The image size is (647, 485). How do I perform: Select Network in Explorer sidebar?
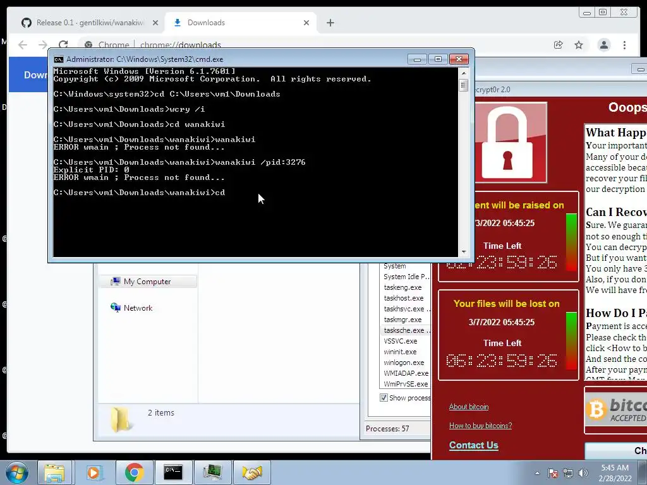tap(138, 308)
